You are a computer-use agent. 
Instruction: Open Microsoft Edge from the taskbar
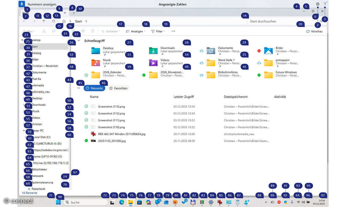pyautogui.click(x=122, y=202)
